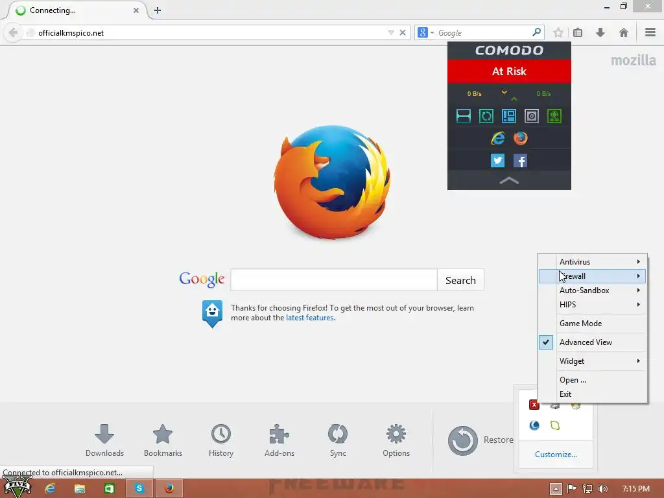Click the Google toolbar search field
The image size is (664, 498).
pos(483,32)
